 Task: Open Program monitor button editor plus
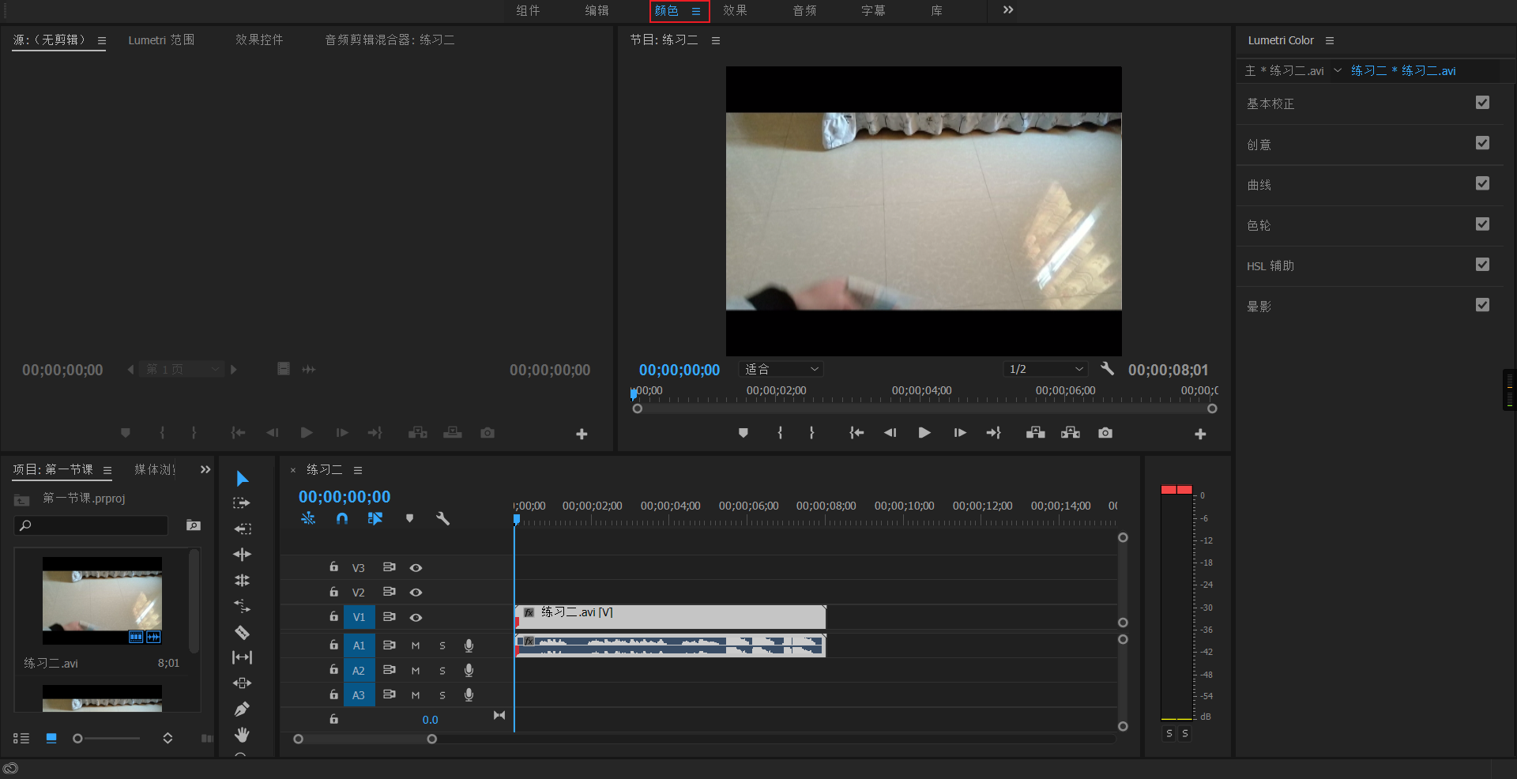(x=1200, y=434)
